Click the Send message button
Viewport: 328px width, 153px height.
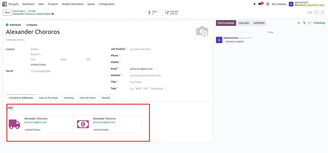(x=226, y=23)
